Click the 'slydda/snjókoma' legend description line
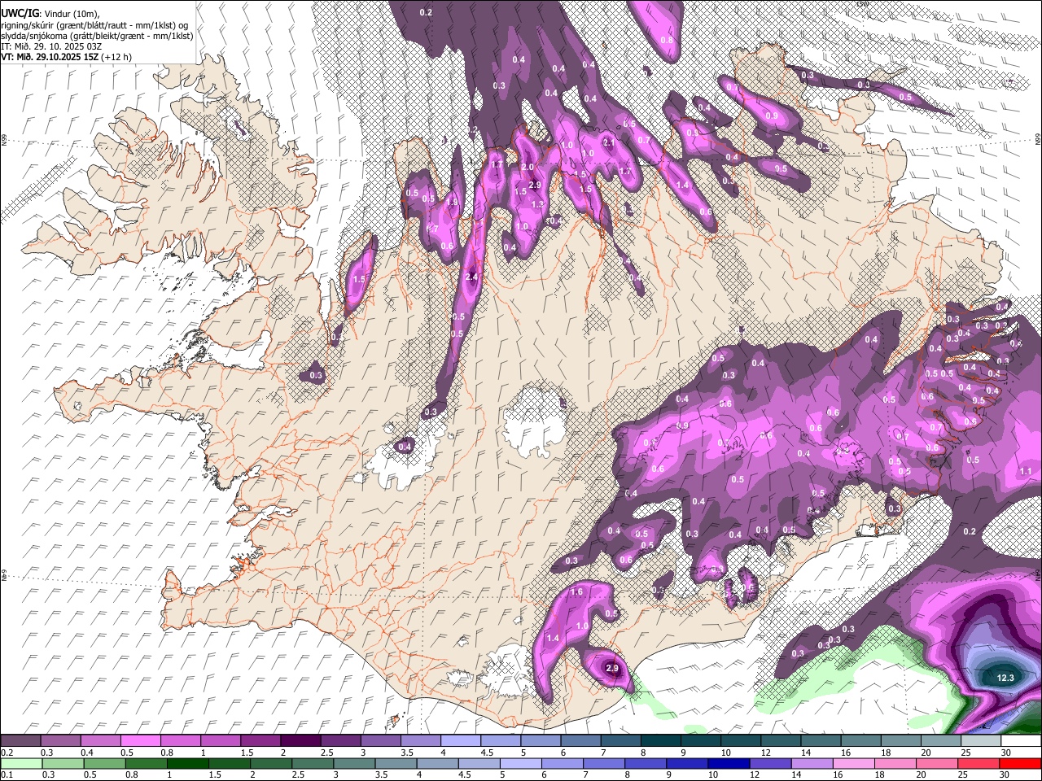 click(97, 35)
